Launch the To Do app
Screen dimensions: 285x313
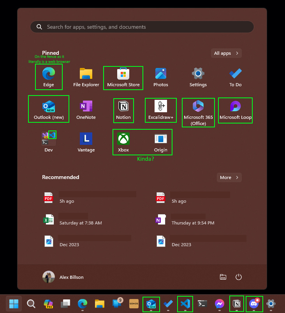point(236,77)
